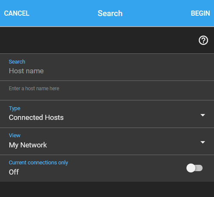Click the gray track of the Off switch
The height and width of the screenshot is (197, 214).
200,168
